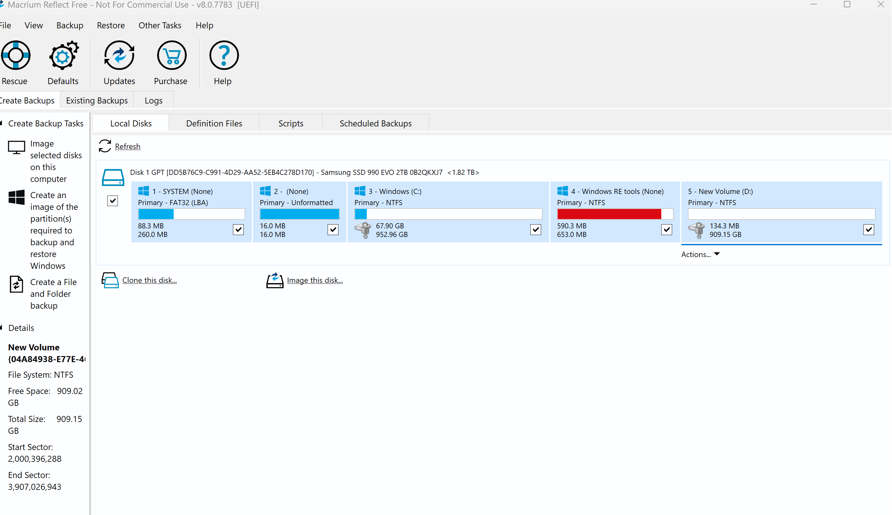Image resolution: width=892 pixels, height=515 pixels.
Task: Click the Windows icon for backup Windows image
Action: [16, 197]
